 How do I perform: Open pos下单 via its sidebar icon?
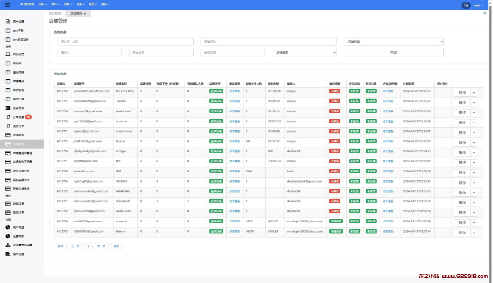point(8,31)
